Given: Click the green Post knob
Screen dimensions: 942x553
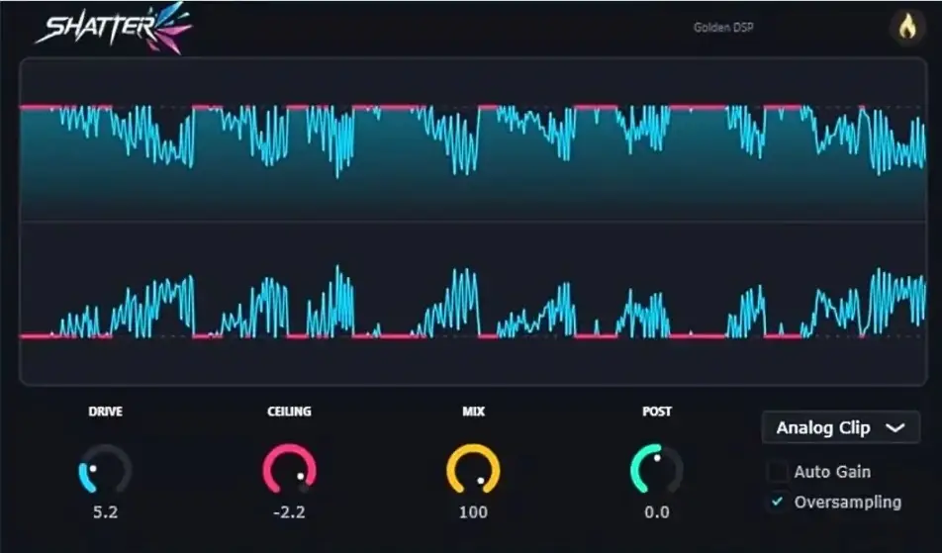Looking at the screenshot, I should pyautogui.click(x=657, y=469).
